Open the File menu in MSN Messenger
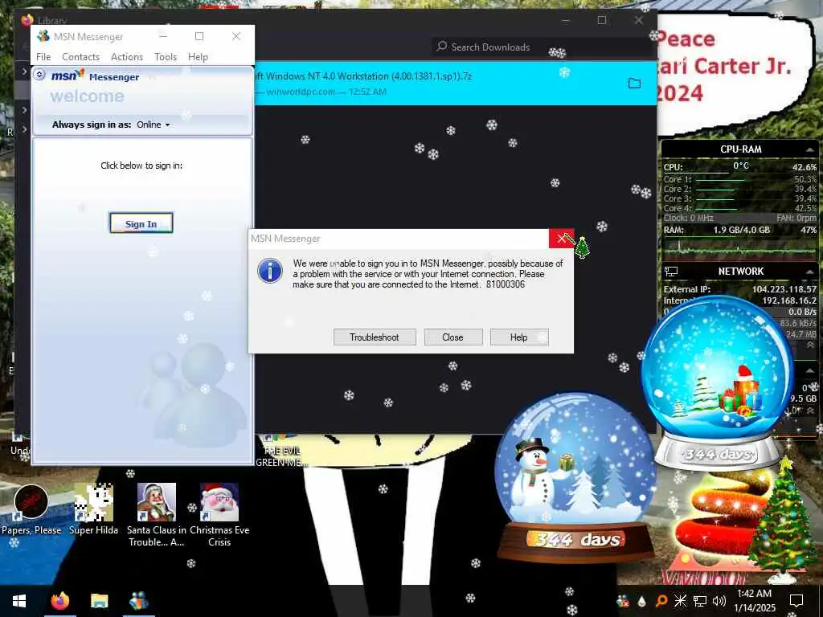This screenshot has width=823, height=617. (x=43, y=57)
